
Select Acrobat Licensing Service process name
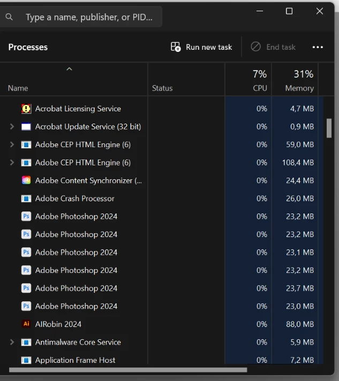(78, 109)
